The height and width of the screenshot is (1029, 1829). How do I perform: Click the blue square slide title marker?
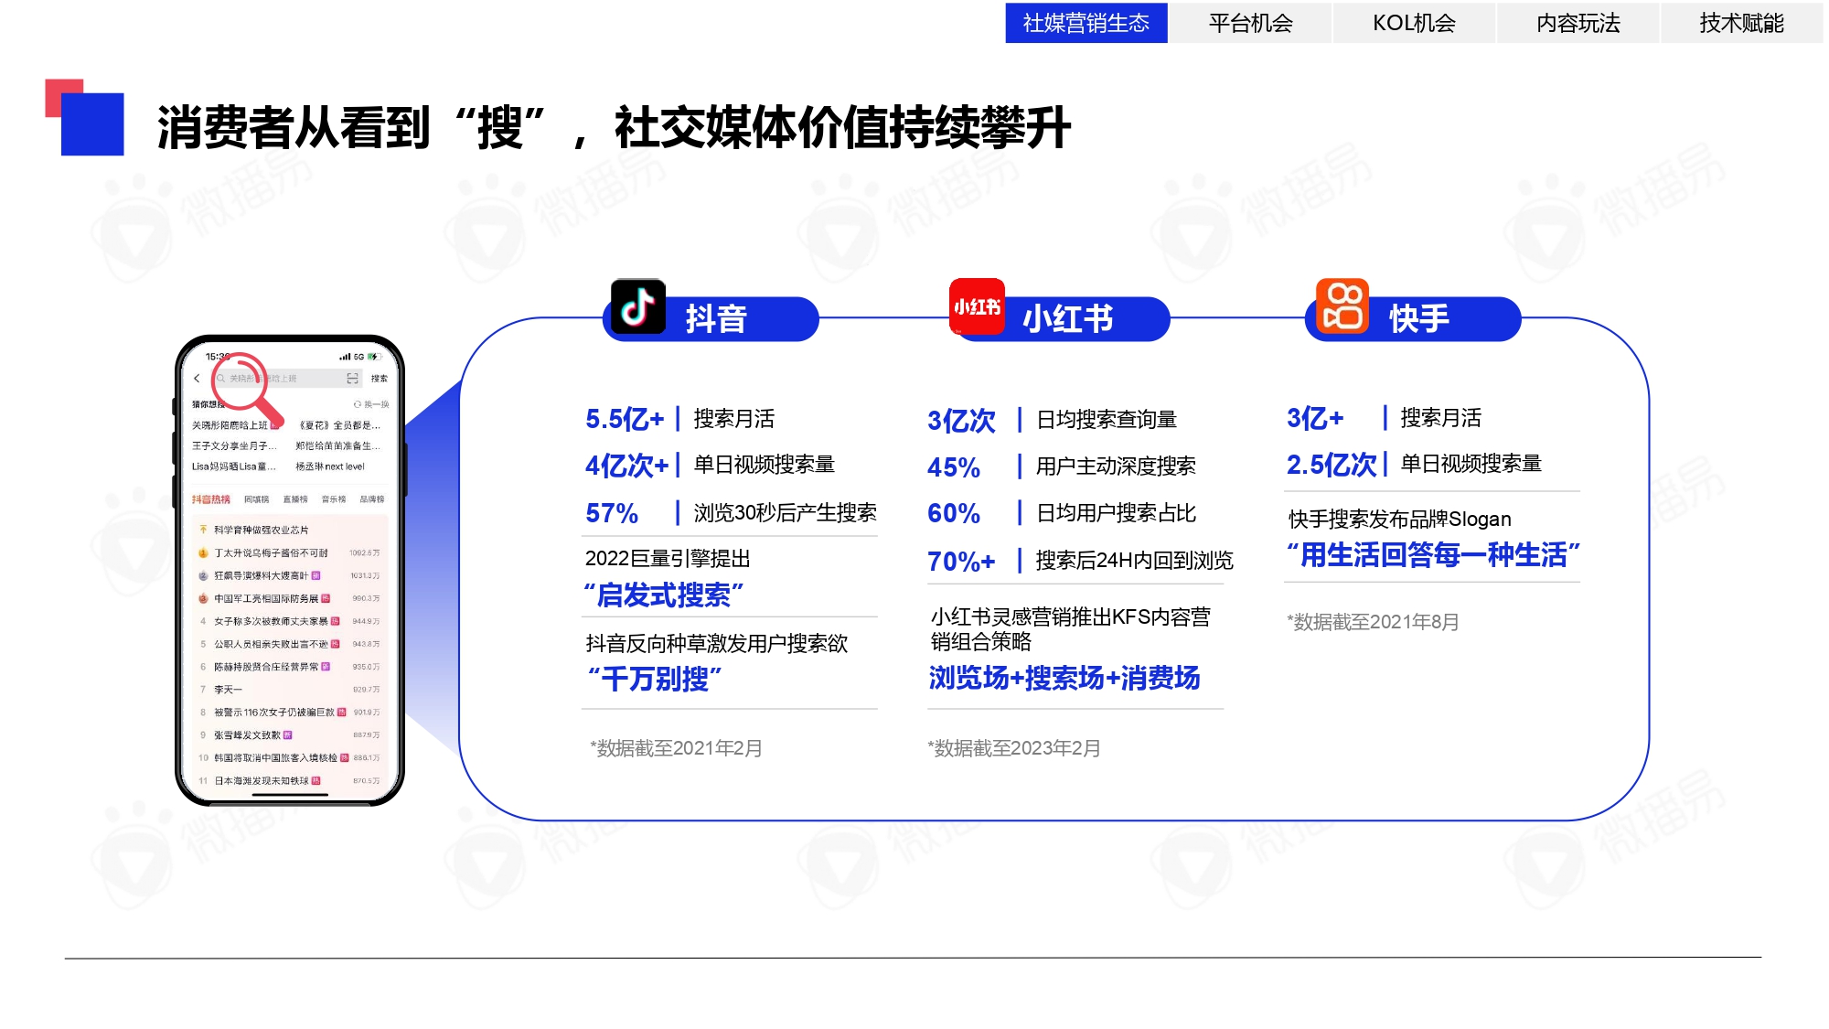[x=92, y=124]
